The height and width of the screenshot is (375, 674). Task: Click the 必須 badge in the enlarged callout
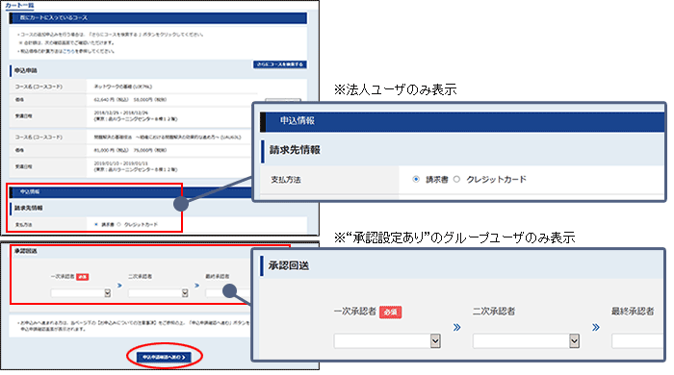[390, 312]
